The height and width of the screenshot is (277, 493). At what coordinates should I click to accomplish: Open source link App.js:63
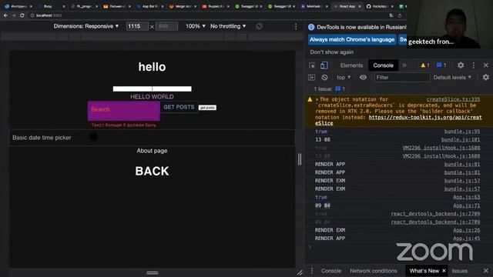coord(466,197)
